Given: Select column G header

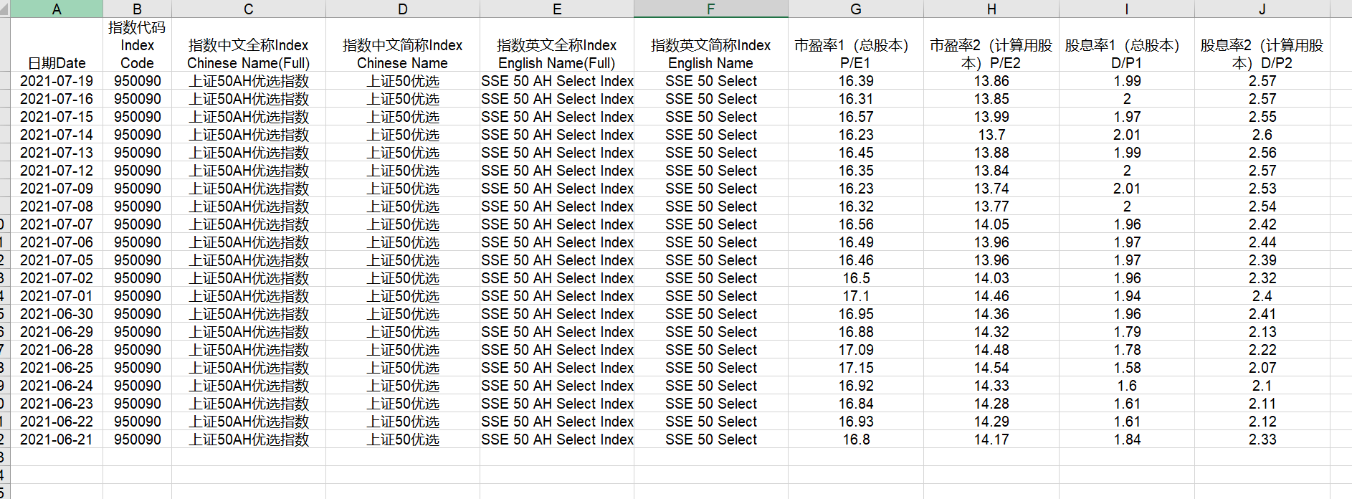Looking at the screenshot, I should [856, 9].
